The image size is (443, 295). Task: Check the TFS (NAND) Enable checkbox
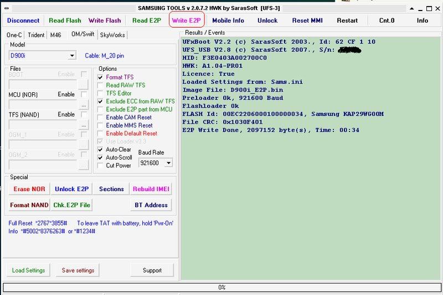coord(84,114)
